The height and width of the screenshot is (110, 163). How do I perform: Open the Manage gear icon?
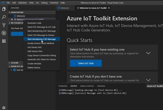coord(4,108)
